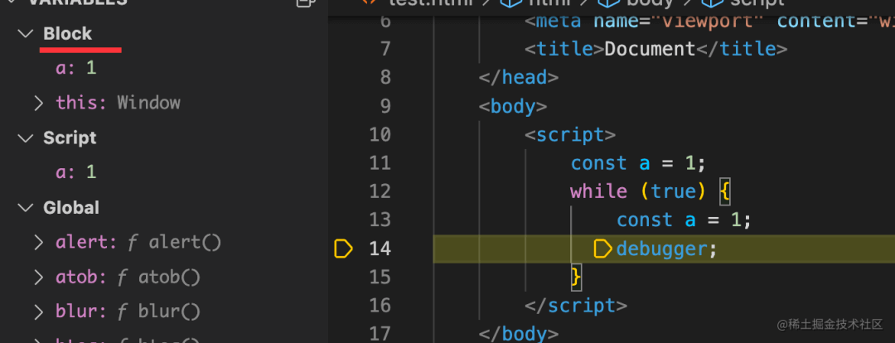Click the closing '</head>' tag
This screenshot has height=343, width=895.
coord(518,78)
